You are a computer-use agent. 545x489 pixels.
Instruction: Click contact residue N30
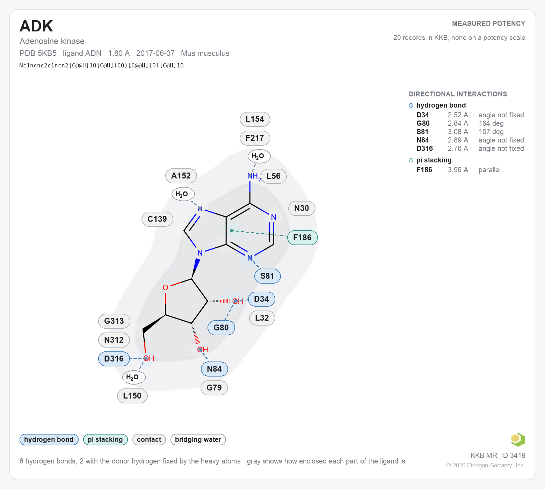pyautogui.click(x=301, y=208)
